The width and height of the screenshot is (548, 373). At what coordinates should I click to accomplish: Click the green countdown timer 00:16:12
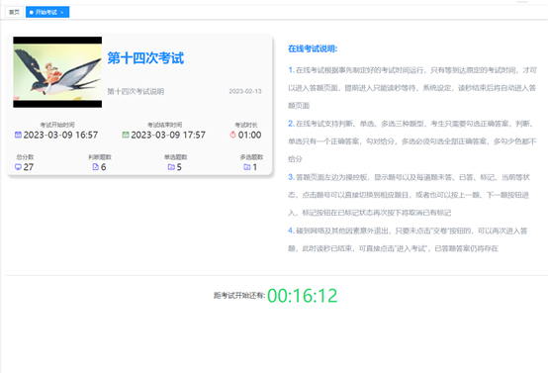pos(303,296)
